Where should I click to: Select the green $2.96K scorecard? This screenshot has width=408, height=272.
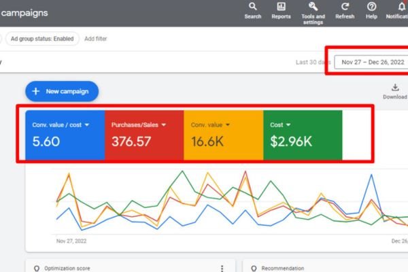tap(303, 135)
